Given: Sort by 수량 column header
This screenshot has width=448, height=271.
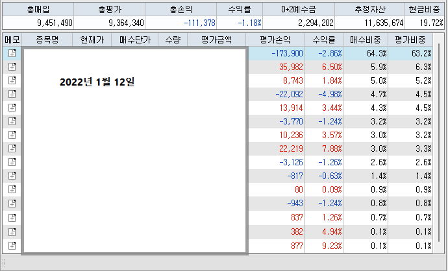Looking at the screenshot, I should pyautogui.click(x=173, y=40).
